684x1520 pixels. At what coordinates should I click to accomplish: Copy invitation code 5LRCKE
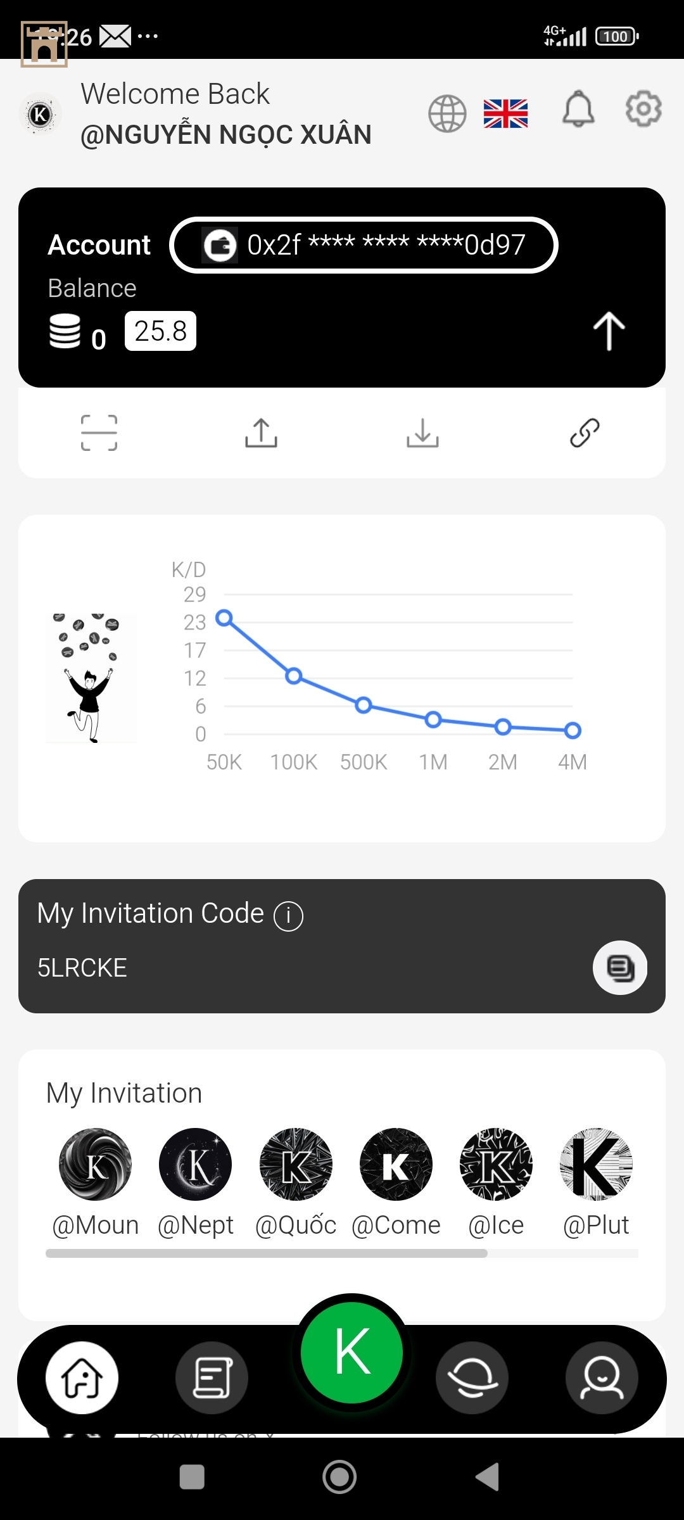[x=620, y=968]
